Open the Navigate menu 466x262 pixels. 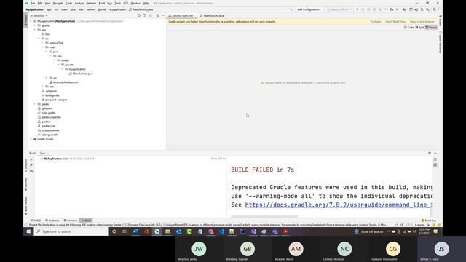[58, 3]
